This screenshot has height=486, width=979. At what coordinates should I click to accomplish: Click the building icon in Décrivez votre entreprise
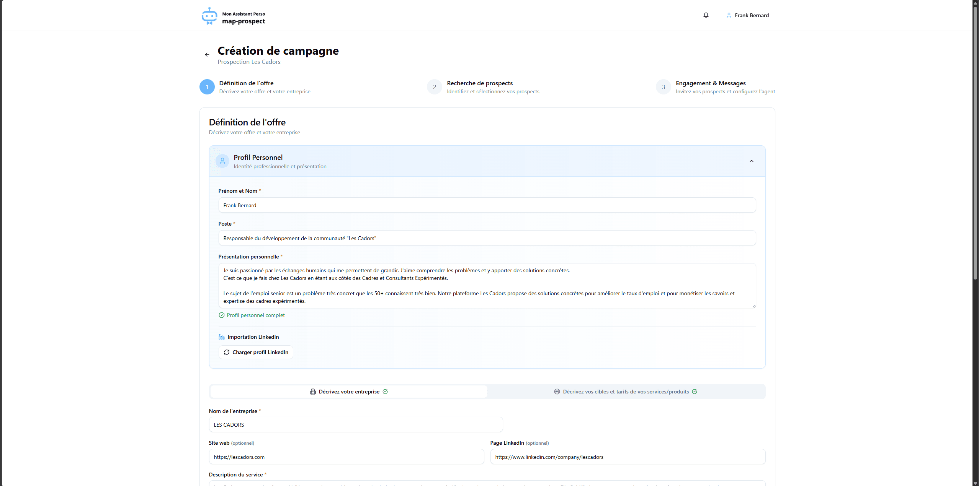[x=313, y=392]
